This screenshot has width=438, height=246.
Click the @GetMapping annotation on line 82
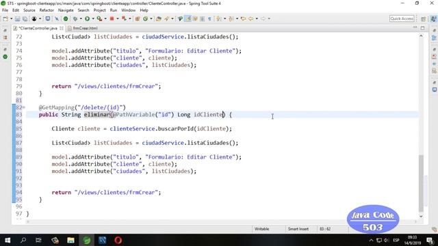click(x=57, y=107)
